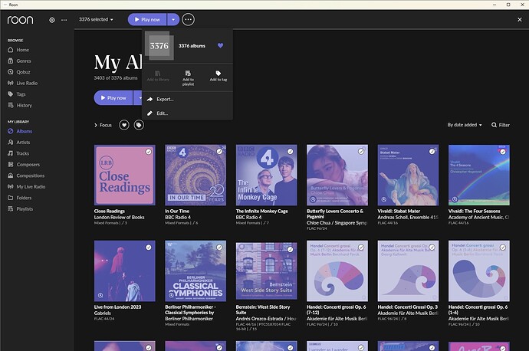Minimize the Roon window
Image resolution: width=529 pixels, height=351 pixels.
click(495, 5)
